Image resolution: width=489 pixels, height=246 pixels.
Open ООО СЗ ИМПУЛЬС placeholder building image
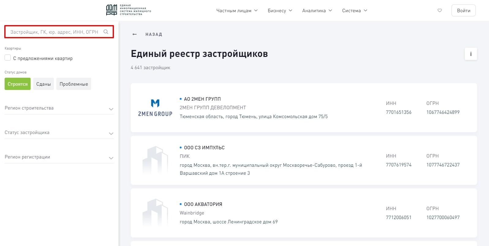coord(155,160)
